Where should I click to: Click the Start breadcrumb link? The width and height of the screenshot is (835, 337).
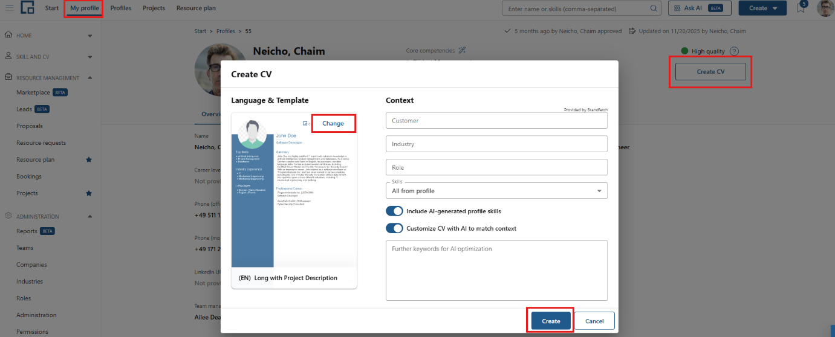(x=200, y=31)
